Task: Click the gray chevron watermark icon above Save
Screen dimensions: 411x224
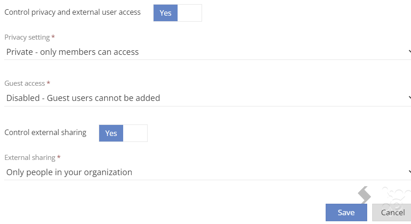Action: coord(364,195)
